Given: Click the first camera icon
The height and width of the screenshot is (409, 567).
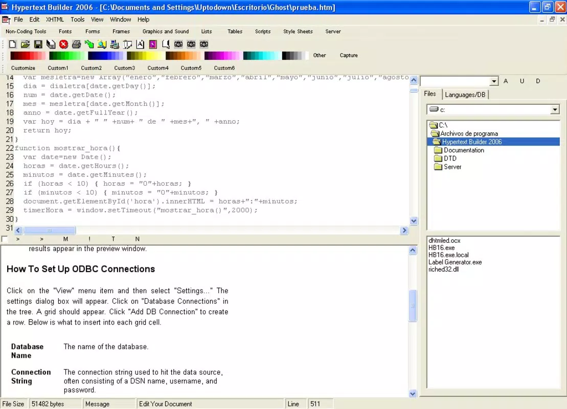Looking at the screenshot, I should point(178,44).
